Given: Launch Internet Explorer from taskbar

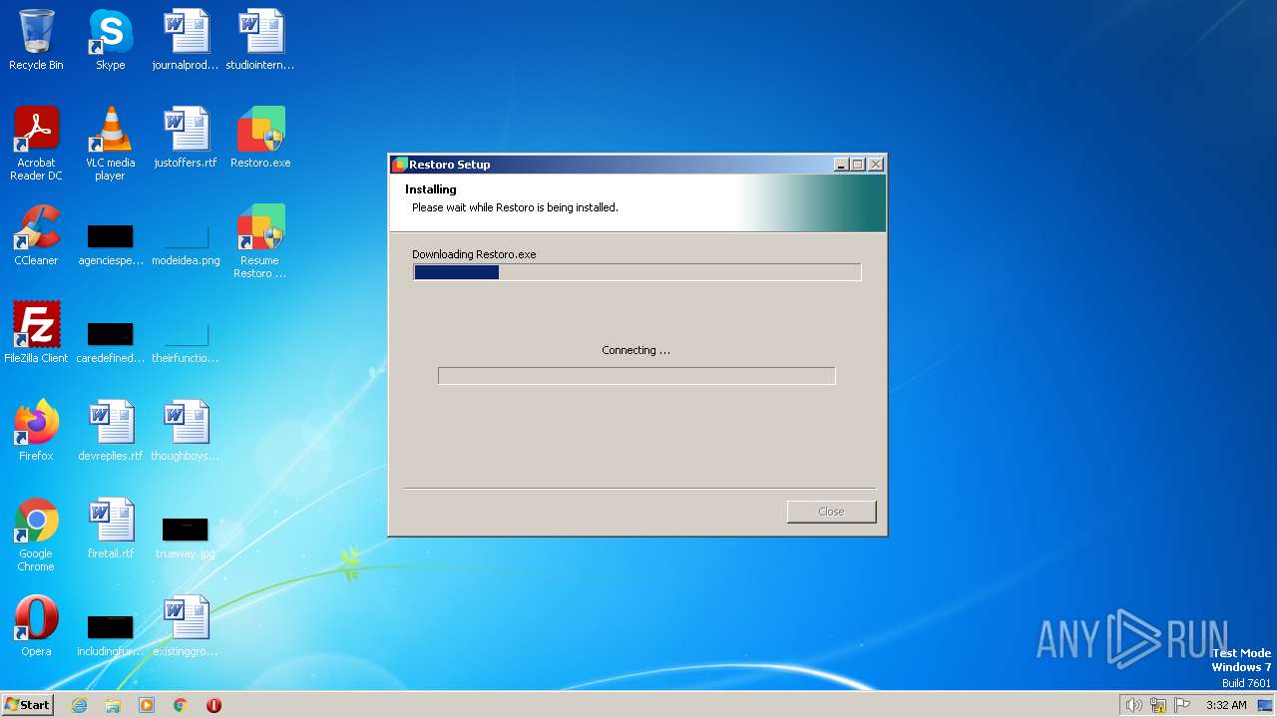Looking at the screenshot, I should tap(79, 705).
